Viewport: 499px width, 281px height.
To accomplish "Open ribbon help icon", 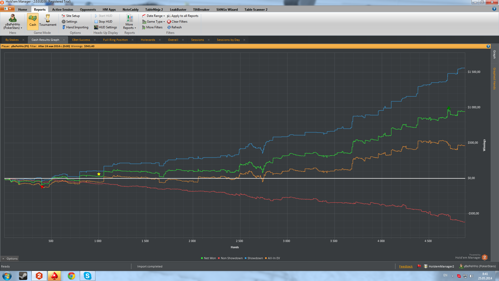I will pos(494,9).
